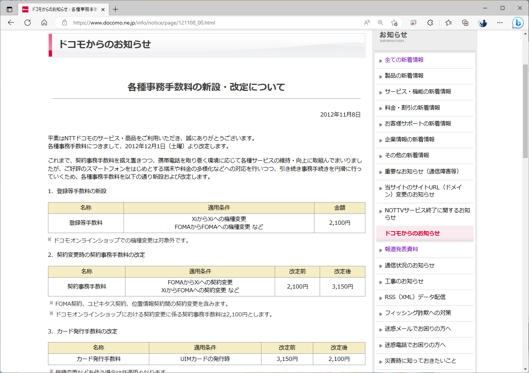
Task: Open 迷惑メールでお困りの方へ link
Action: tap(418, 329)
